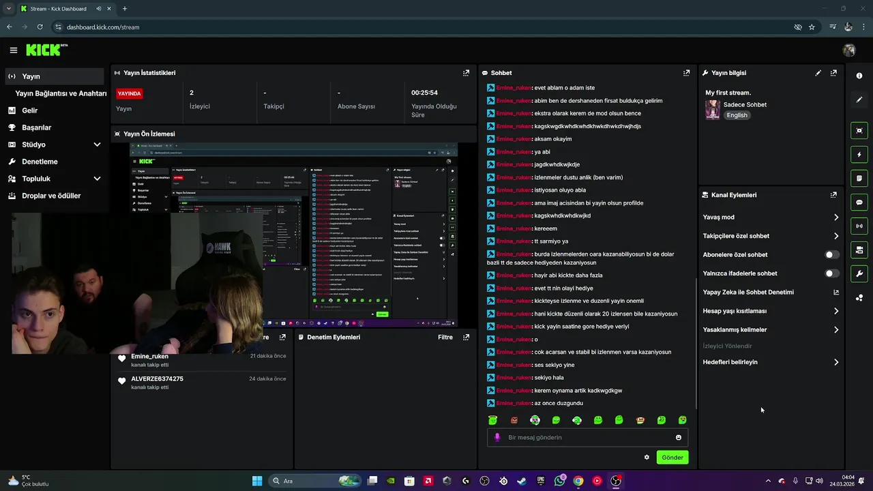This screenshot has height=491, width=873.
Task: Open the Windows Start menu
Action: 257,481
